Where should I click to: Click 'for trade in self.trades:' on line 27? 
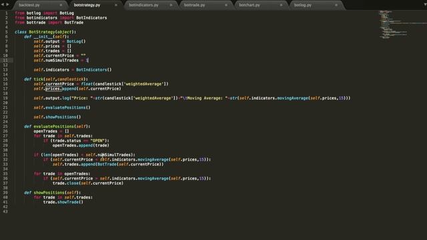click(63, 136)
